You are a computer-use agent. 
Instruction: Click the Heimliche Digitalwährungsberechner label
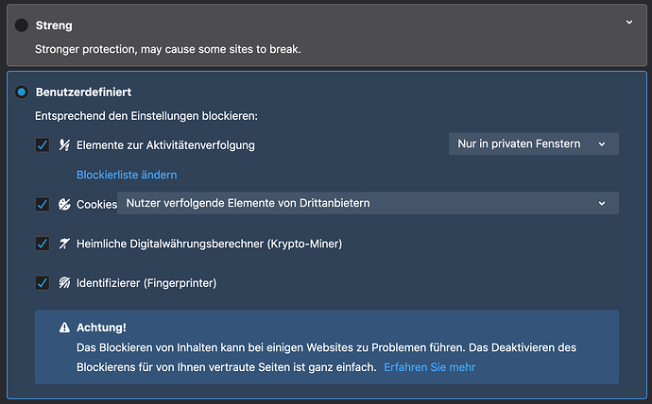(x=209, y=244)
